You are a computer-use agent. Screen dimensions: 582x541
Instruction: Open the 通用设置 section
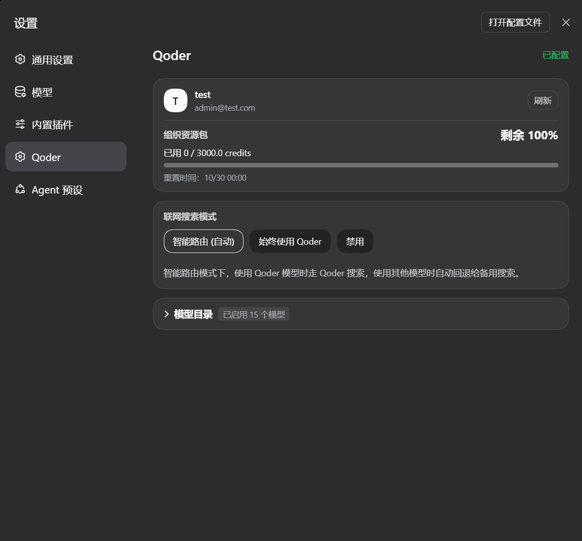(66, 60)
